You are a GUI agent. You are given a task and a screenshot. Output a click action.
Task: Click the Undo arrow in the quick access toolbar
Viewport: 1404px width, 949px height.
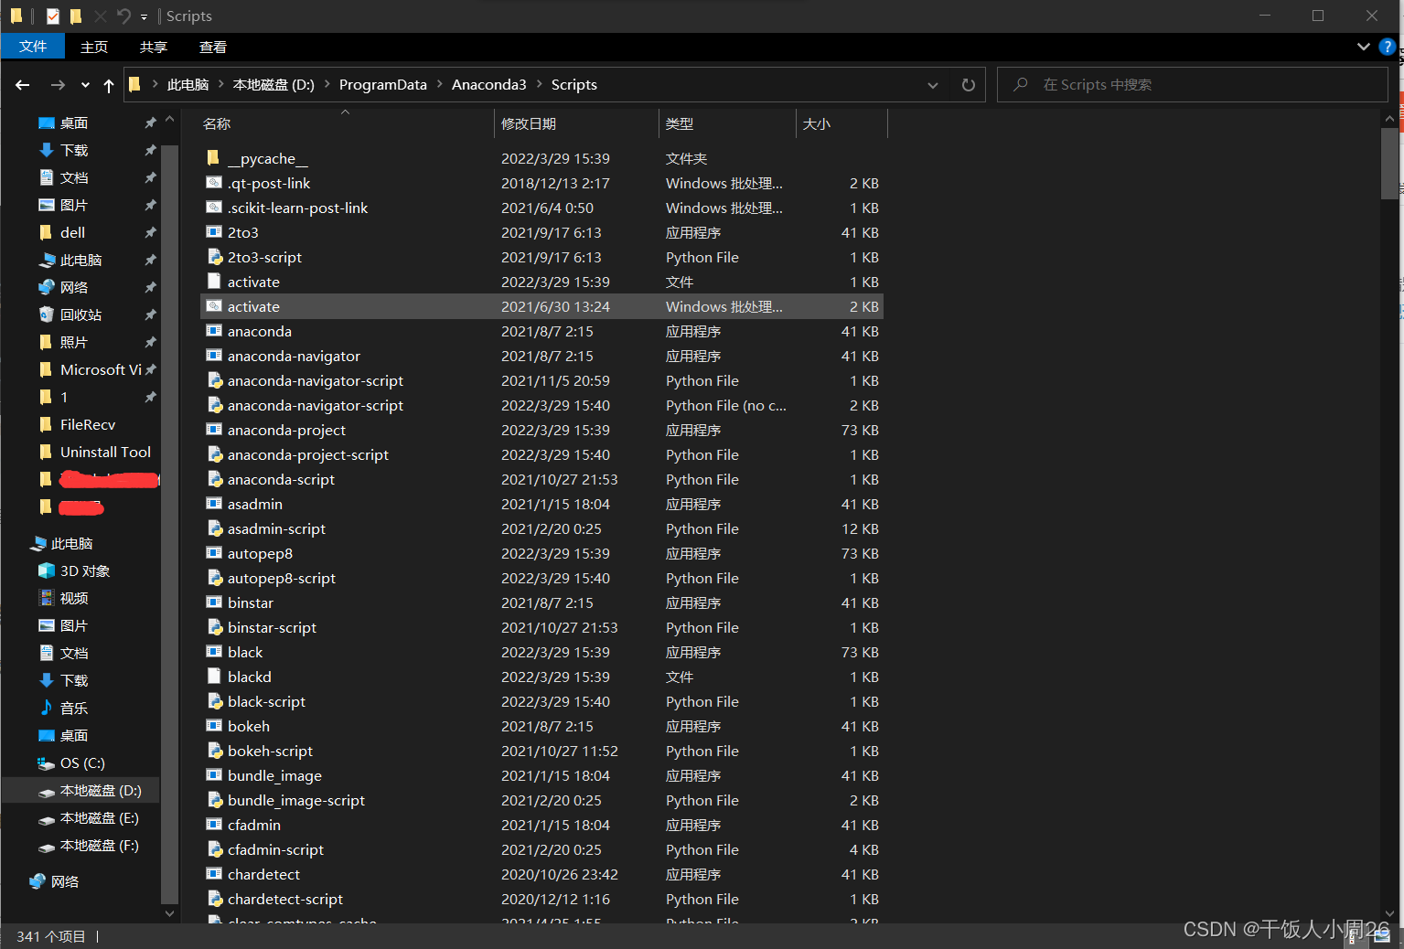123,16
